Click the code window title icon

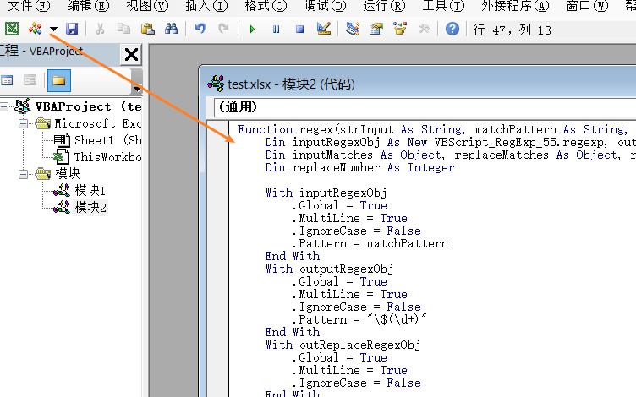216,84
